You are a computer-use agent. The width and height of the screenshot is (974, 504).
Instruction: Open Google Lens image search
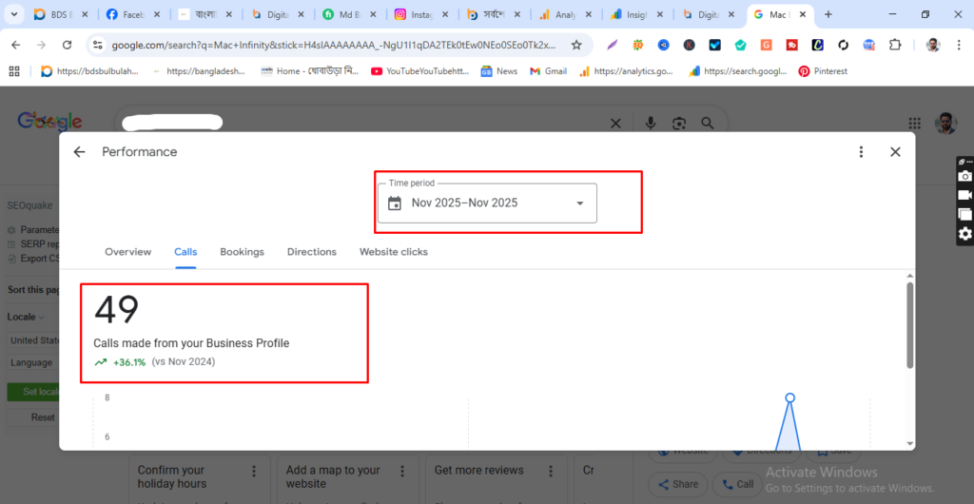(x=679, y=124)
